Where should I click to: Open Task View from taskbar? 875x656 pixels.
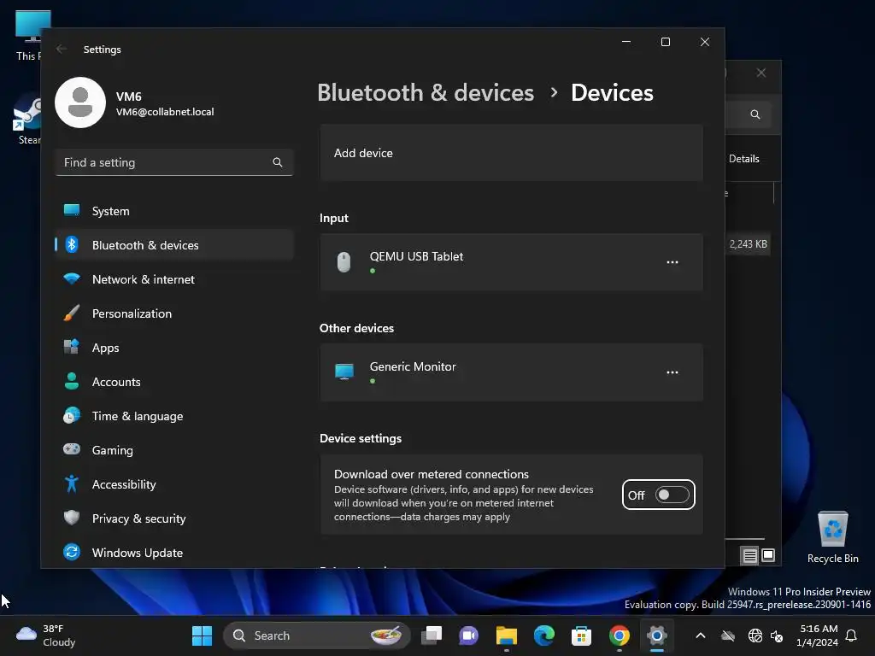tap(432, 635)
